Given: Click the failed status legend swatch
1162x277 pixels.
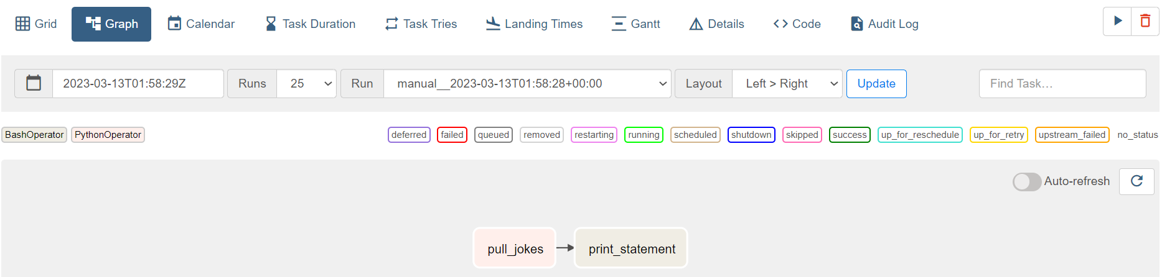Looking at the screenshot, I should click(452, 135).
